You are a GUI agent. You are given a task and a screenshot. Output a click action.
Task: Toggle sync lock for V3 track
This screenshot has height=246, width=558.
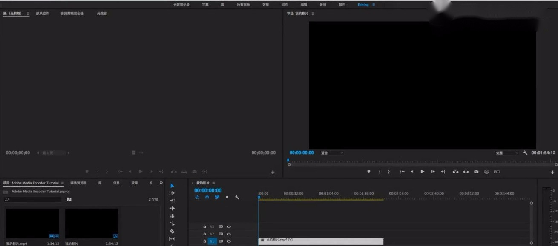pos(221,226)
